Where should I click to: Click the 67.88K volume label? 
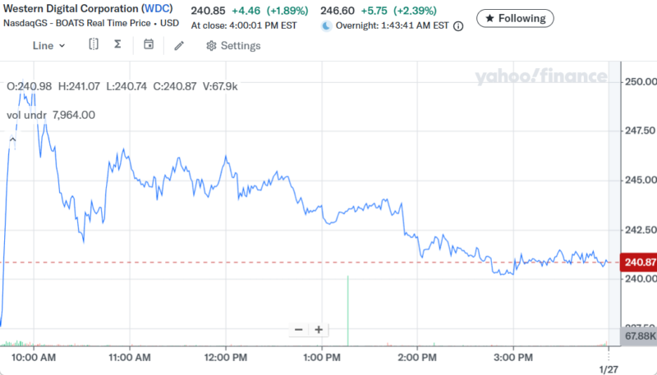640,336
